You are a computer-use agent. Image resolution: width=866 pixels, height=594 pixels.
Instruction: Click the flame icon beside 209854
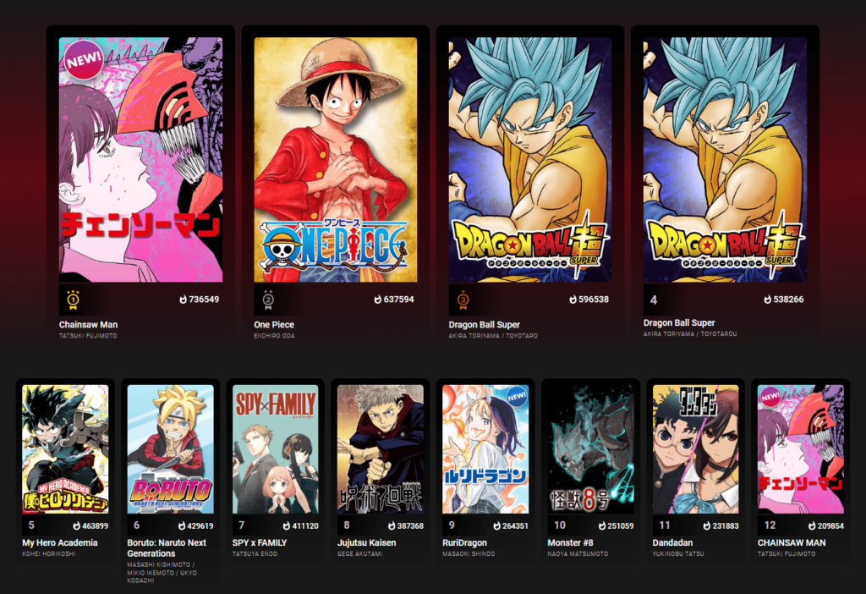[x=812, y=526]
